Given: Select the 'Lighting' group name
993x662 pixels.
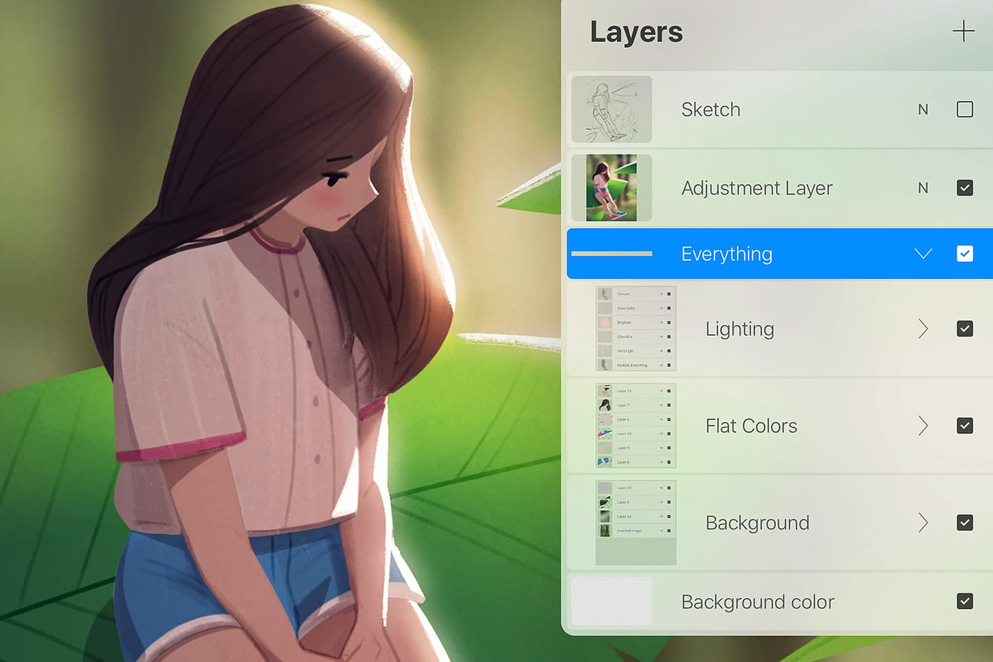Looking at the screenshot, I should [739, 329].
